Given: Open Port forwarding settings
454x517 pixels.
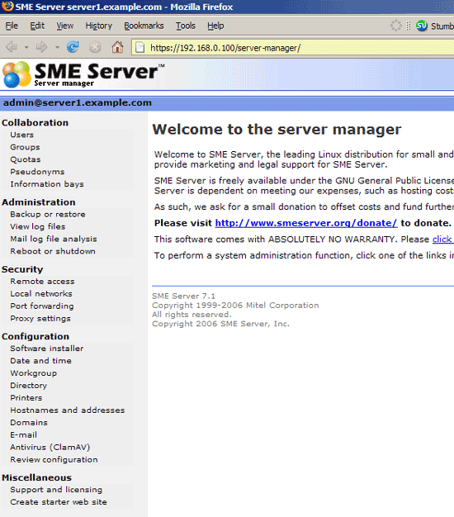Looking at the screenshot, I should 42,306.
